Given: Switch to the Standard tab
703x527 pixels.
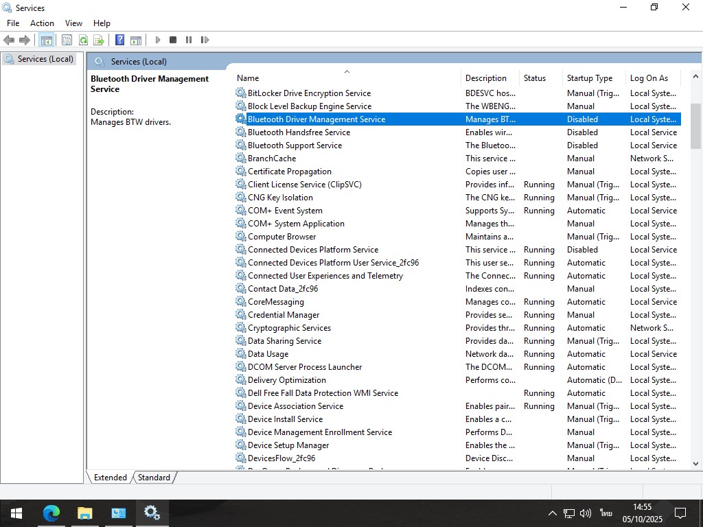Looking at the screenshot, I should pos(154,478).
